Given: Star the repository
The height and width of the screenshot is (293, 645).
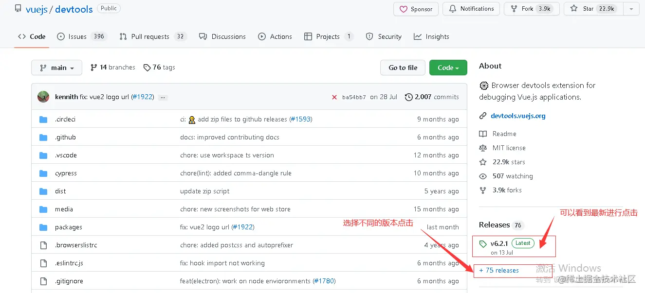Looking at the screenshot, I should pyautogui.click(x=593, y=9).
